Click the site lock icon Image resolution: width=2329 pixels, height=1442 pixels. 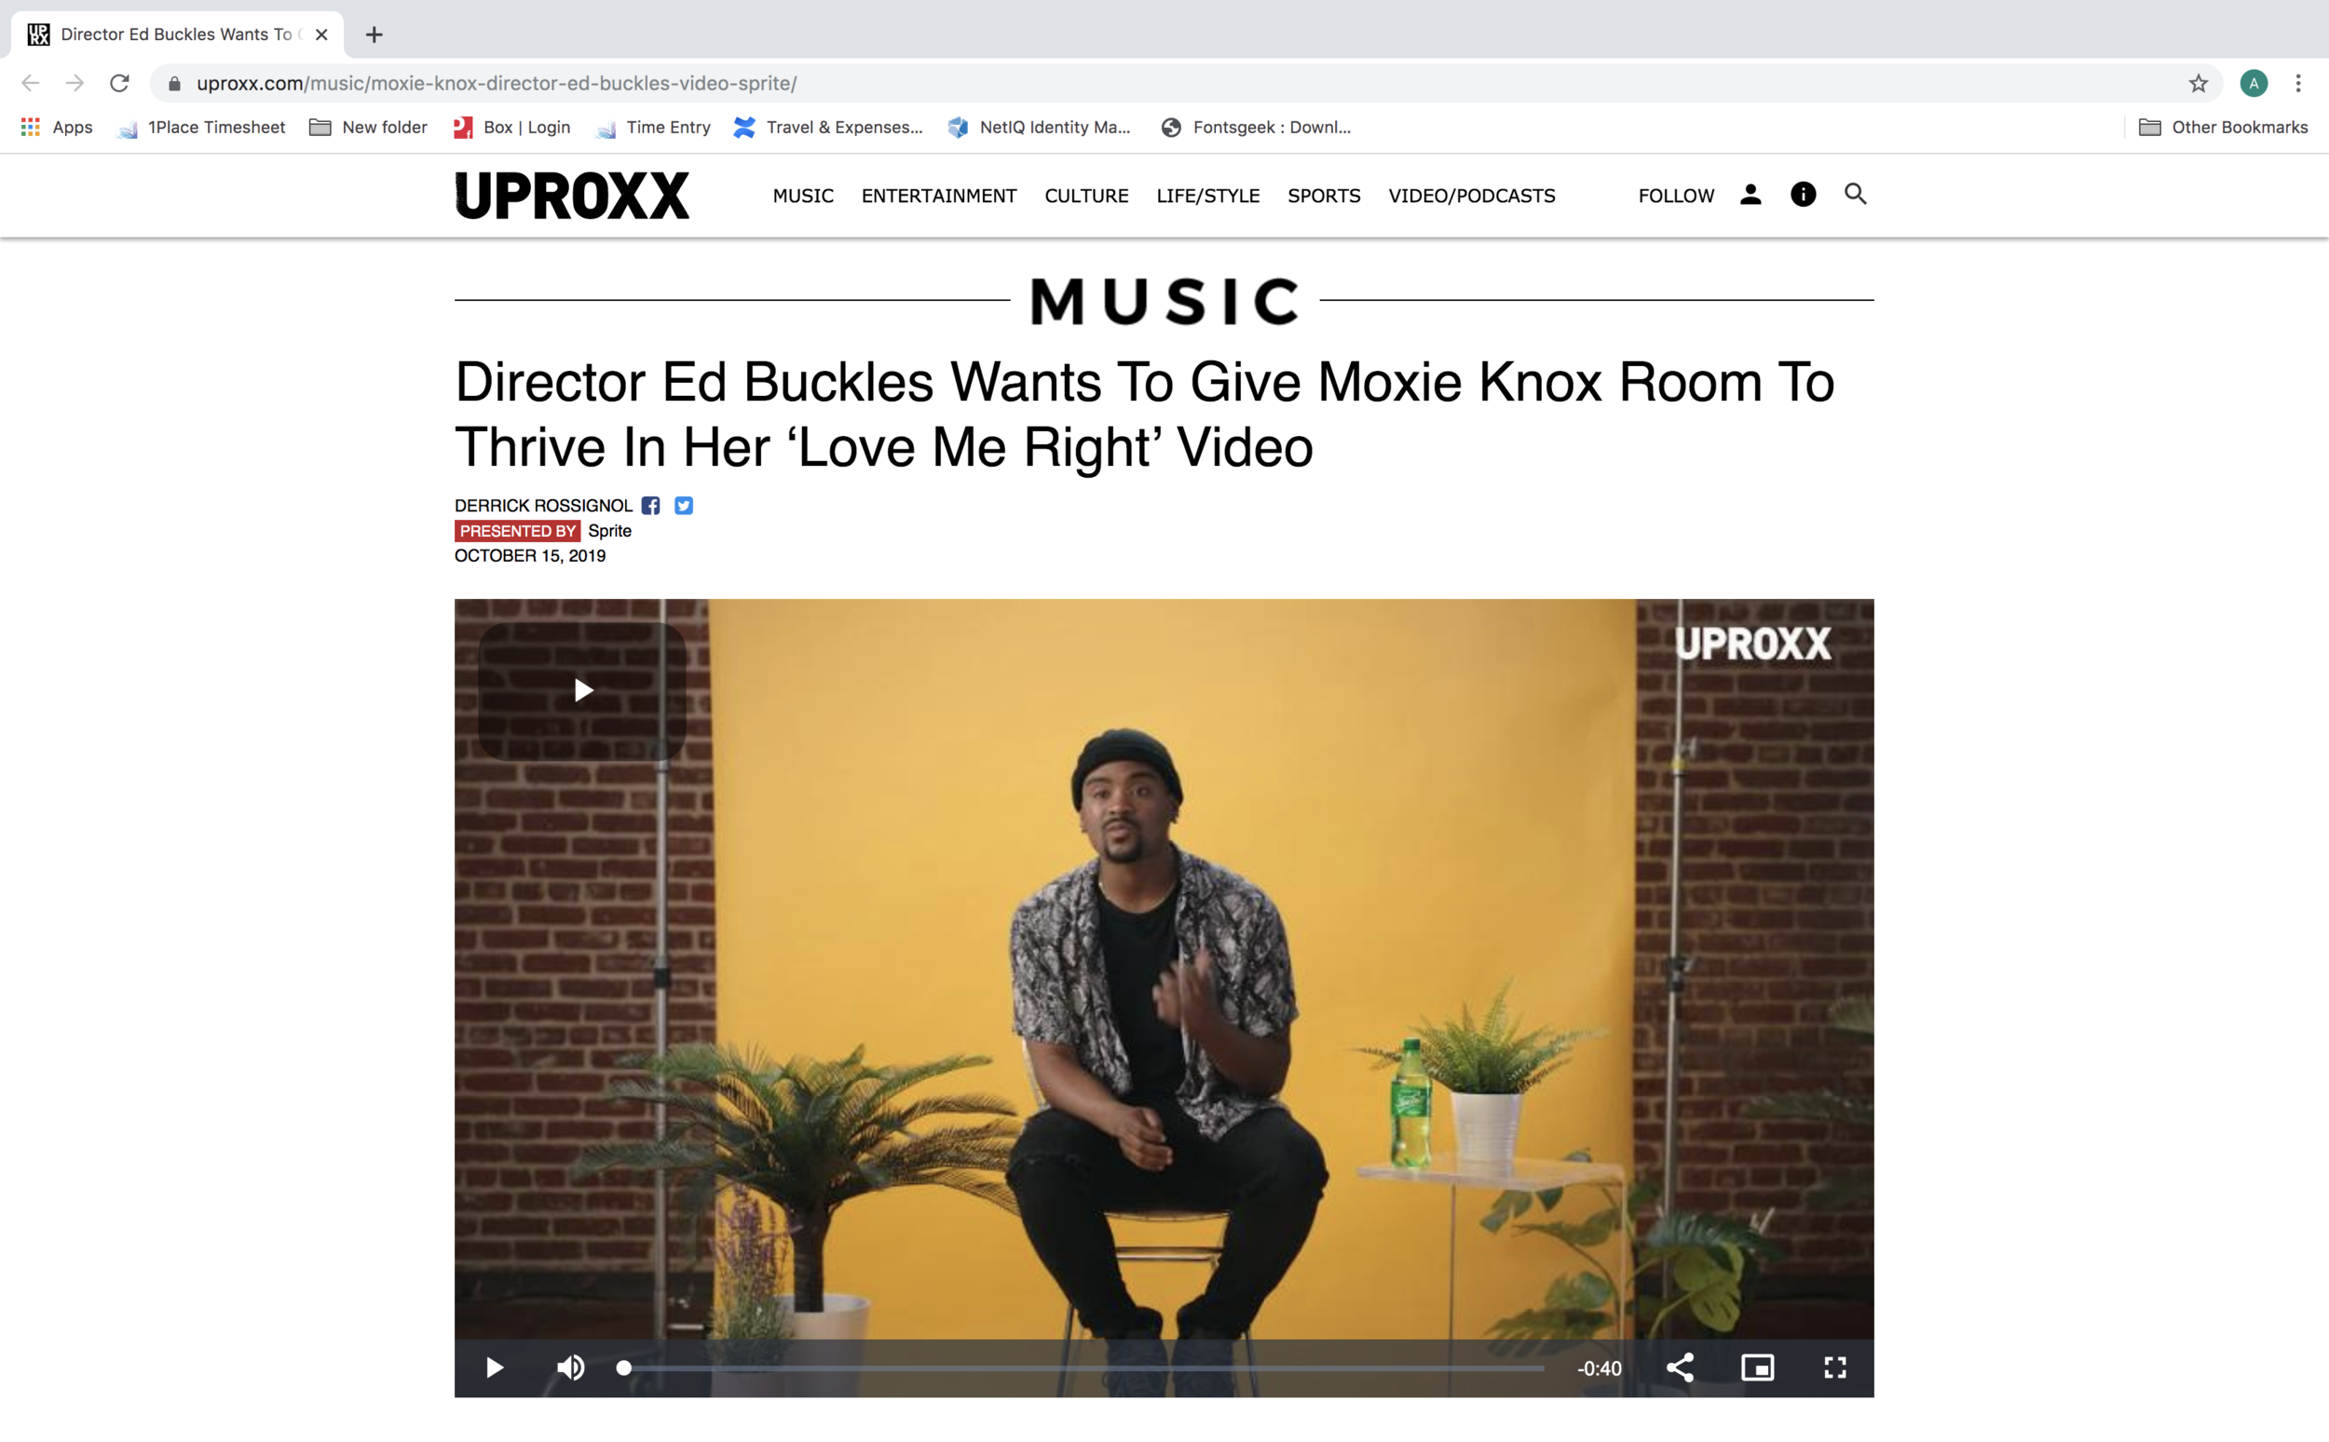click(173, 84)
